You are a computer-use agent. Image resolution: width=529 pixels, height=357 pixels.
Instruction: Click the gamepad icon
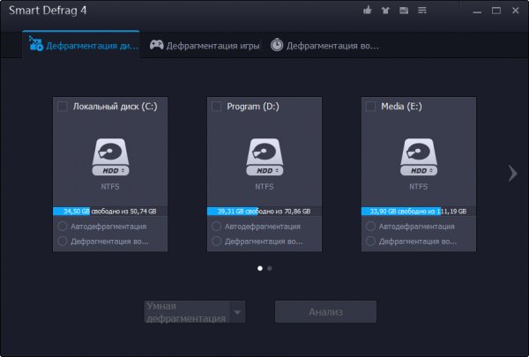[157, 45]
